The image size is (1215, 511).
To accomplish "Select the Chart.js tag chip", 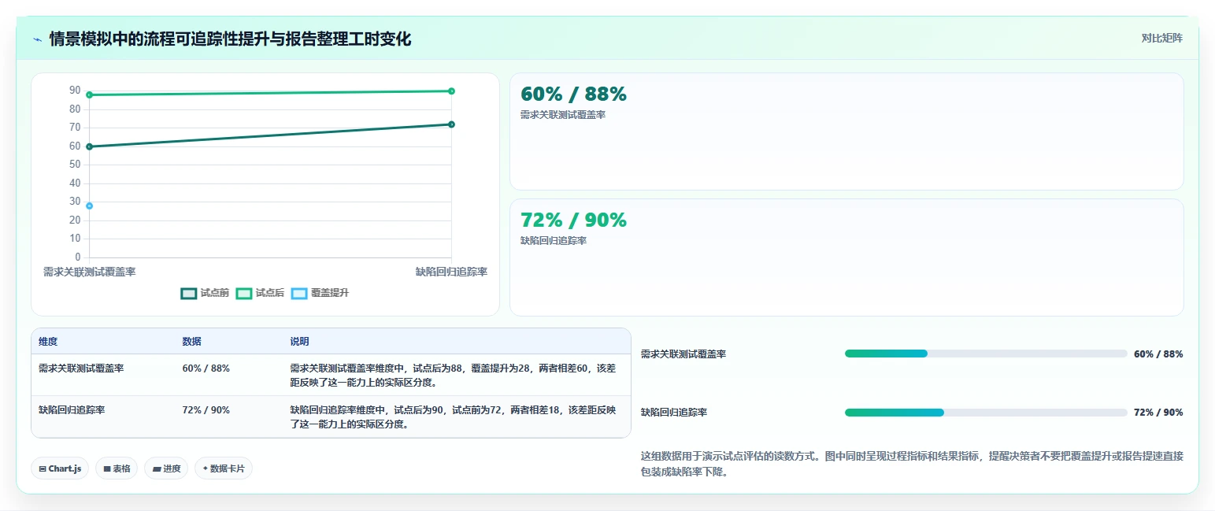I will pos(60,468).
